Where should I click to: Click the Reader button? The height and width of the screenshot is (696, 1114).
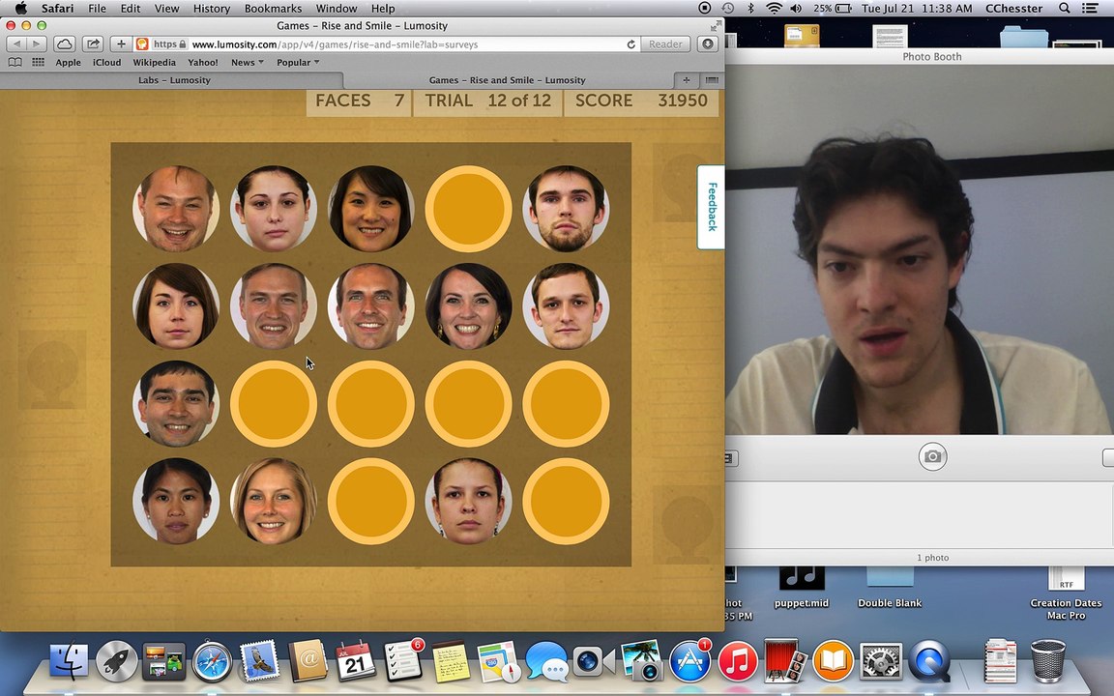pos(665,44)
